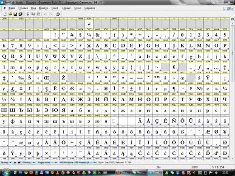
Task: Select the % percent glyph cell
Action: pos(89,35)
